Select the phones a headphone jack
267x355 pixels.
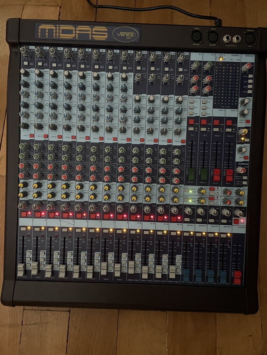[227, 40]
